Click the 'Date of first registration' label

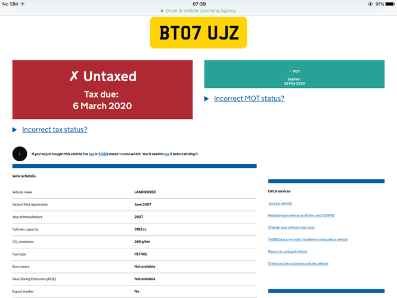[x=30, y=204]
